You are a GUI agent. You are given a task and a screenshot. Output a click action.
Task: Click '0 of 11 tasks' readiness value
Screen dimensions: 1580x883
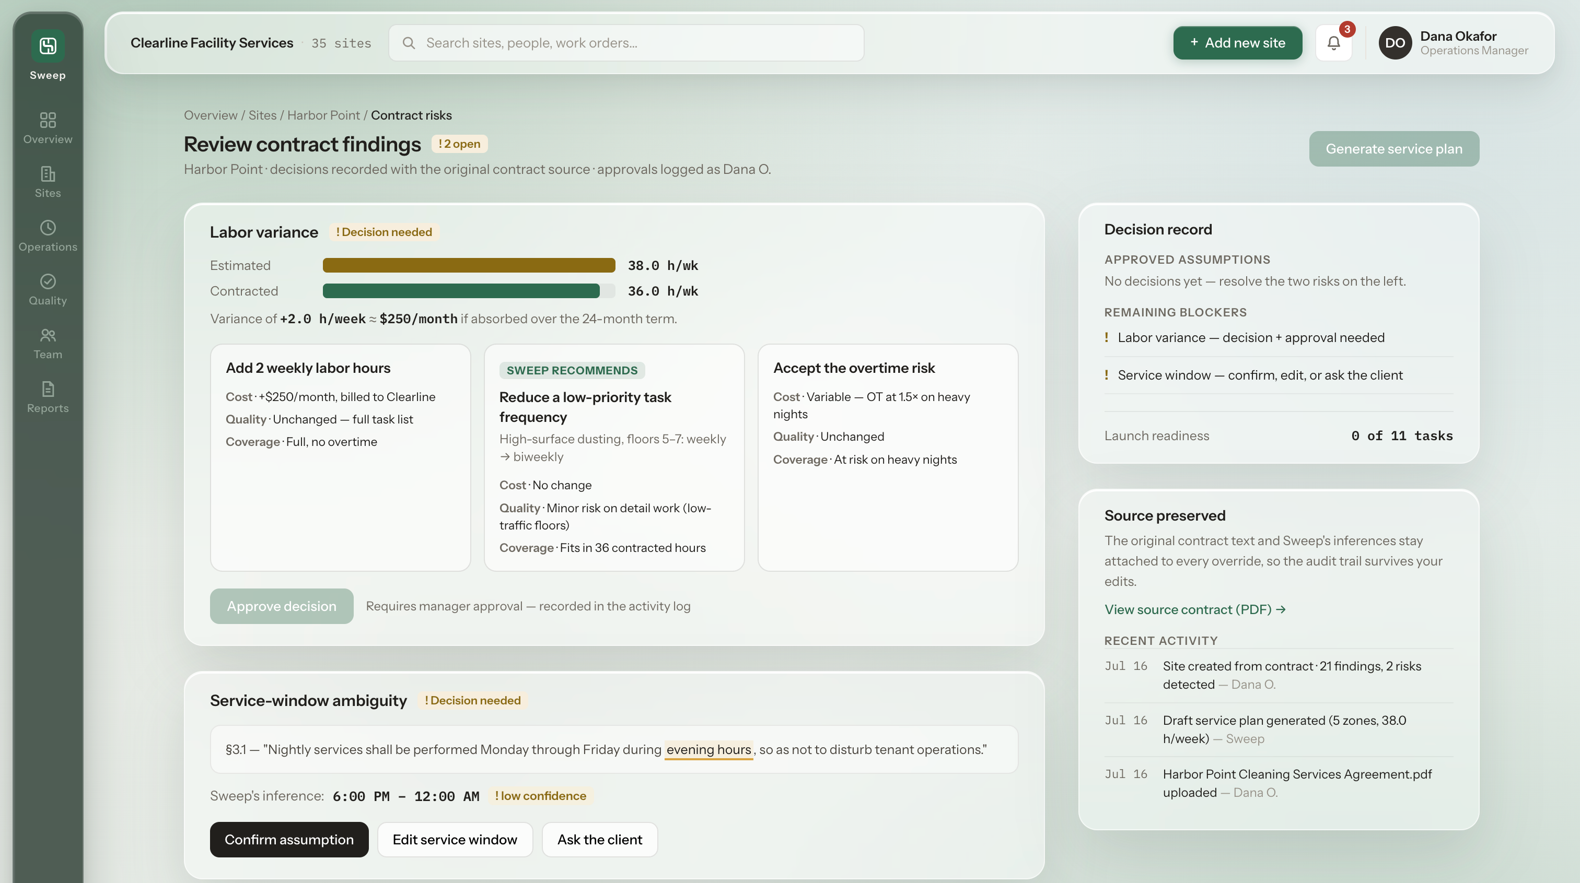point(1401,435)
